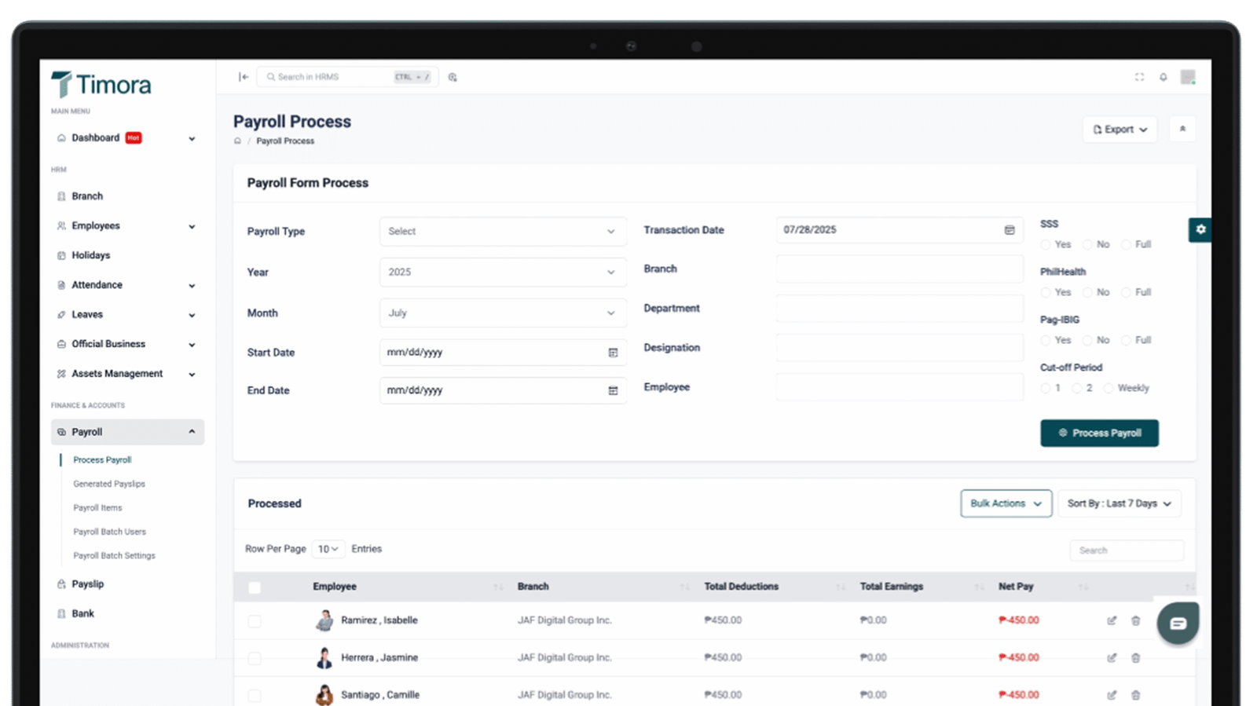This screenshot has height=706, width=1257.
Task: Choose Cut-off Period 1 radio
Action: [1046, 389]
